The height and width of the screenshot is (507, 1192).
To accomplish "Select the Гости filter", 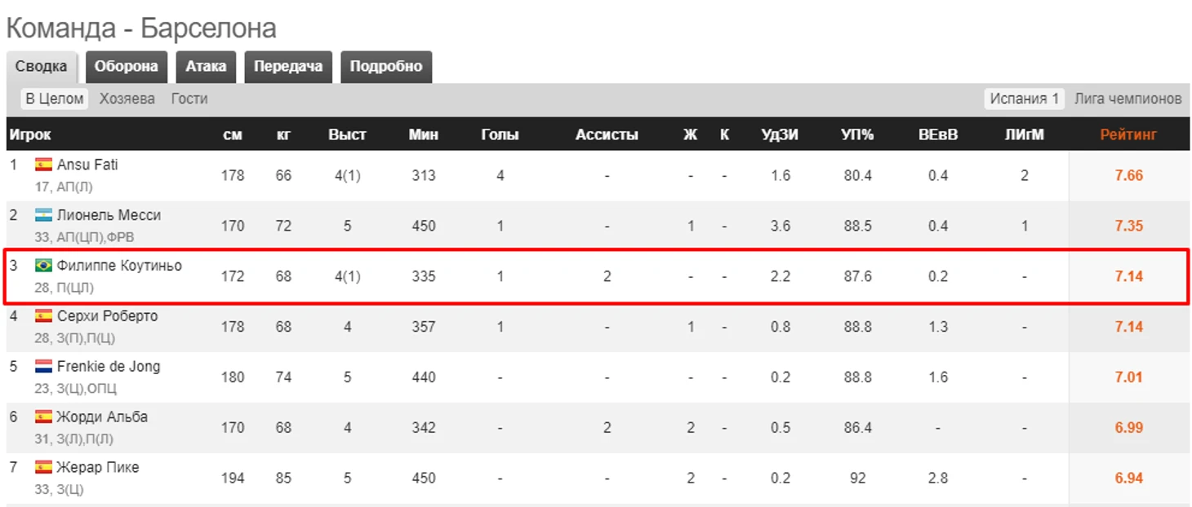I will 189,99.
